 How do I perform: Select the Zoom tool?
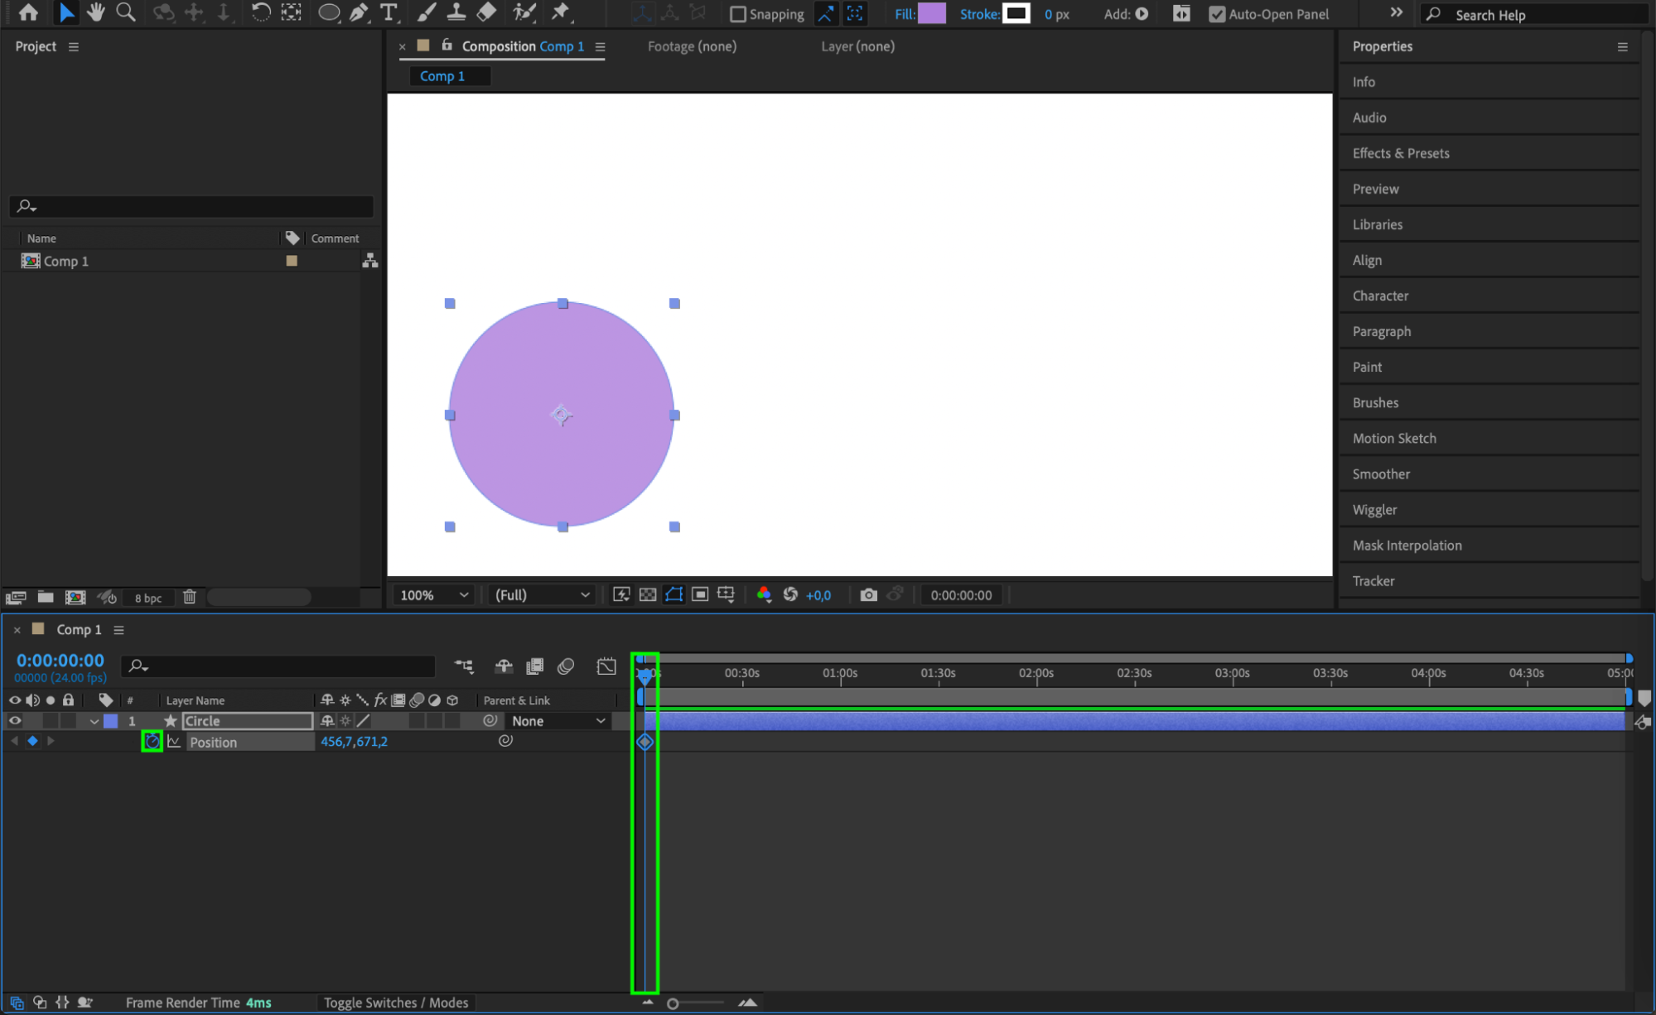[x=126, y=12]
